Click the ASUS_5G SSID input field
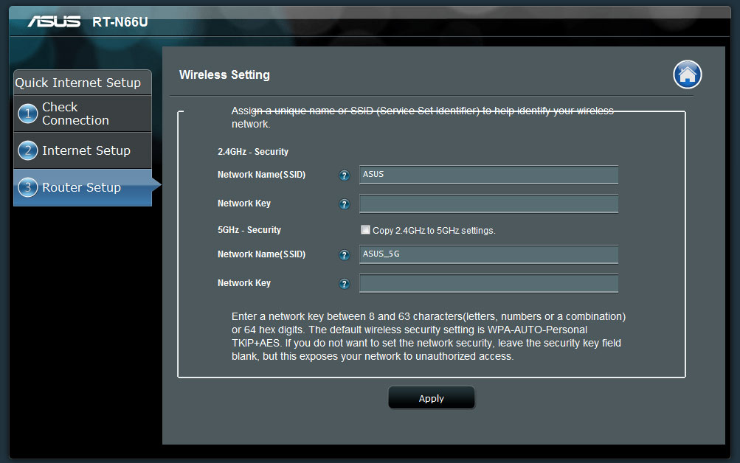 (x=488, y=254)
